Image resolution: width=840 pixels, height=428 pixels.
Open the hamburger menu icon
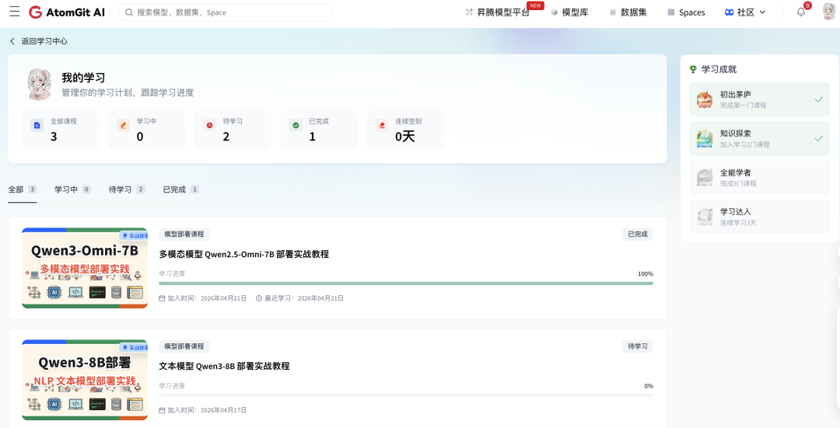tap(15, 12)
